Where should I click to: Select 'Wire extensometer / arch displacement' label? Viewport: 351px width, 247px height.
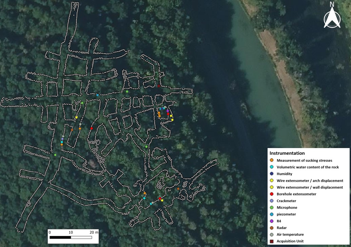[x=310, y=181]
